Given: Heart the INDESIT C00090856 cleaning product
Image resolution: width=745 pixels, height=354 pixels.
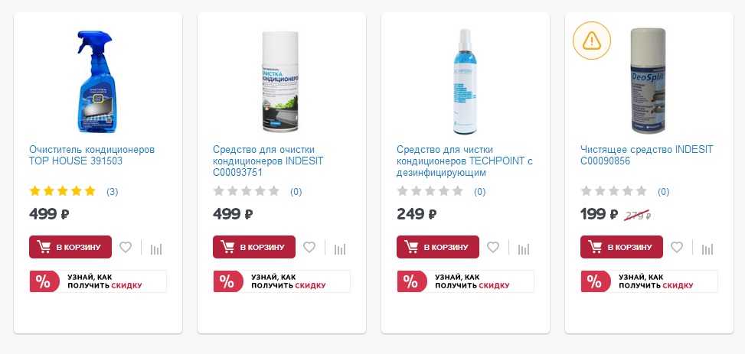Looking at the screenshot, I should coord(677,247).
